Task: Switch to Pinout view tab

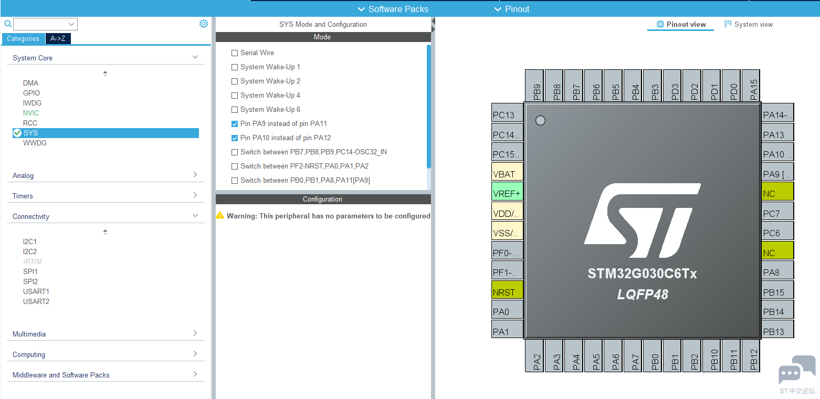Action: pos(681,24)
